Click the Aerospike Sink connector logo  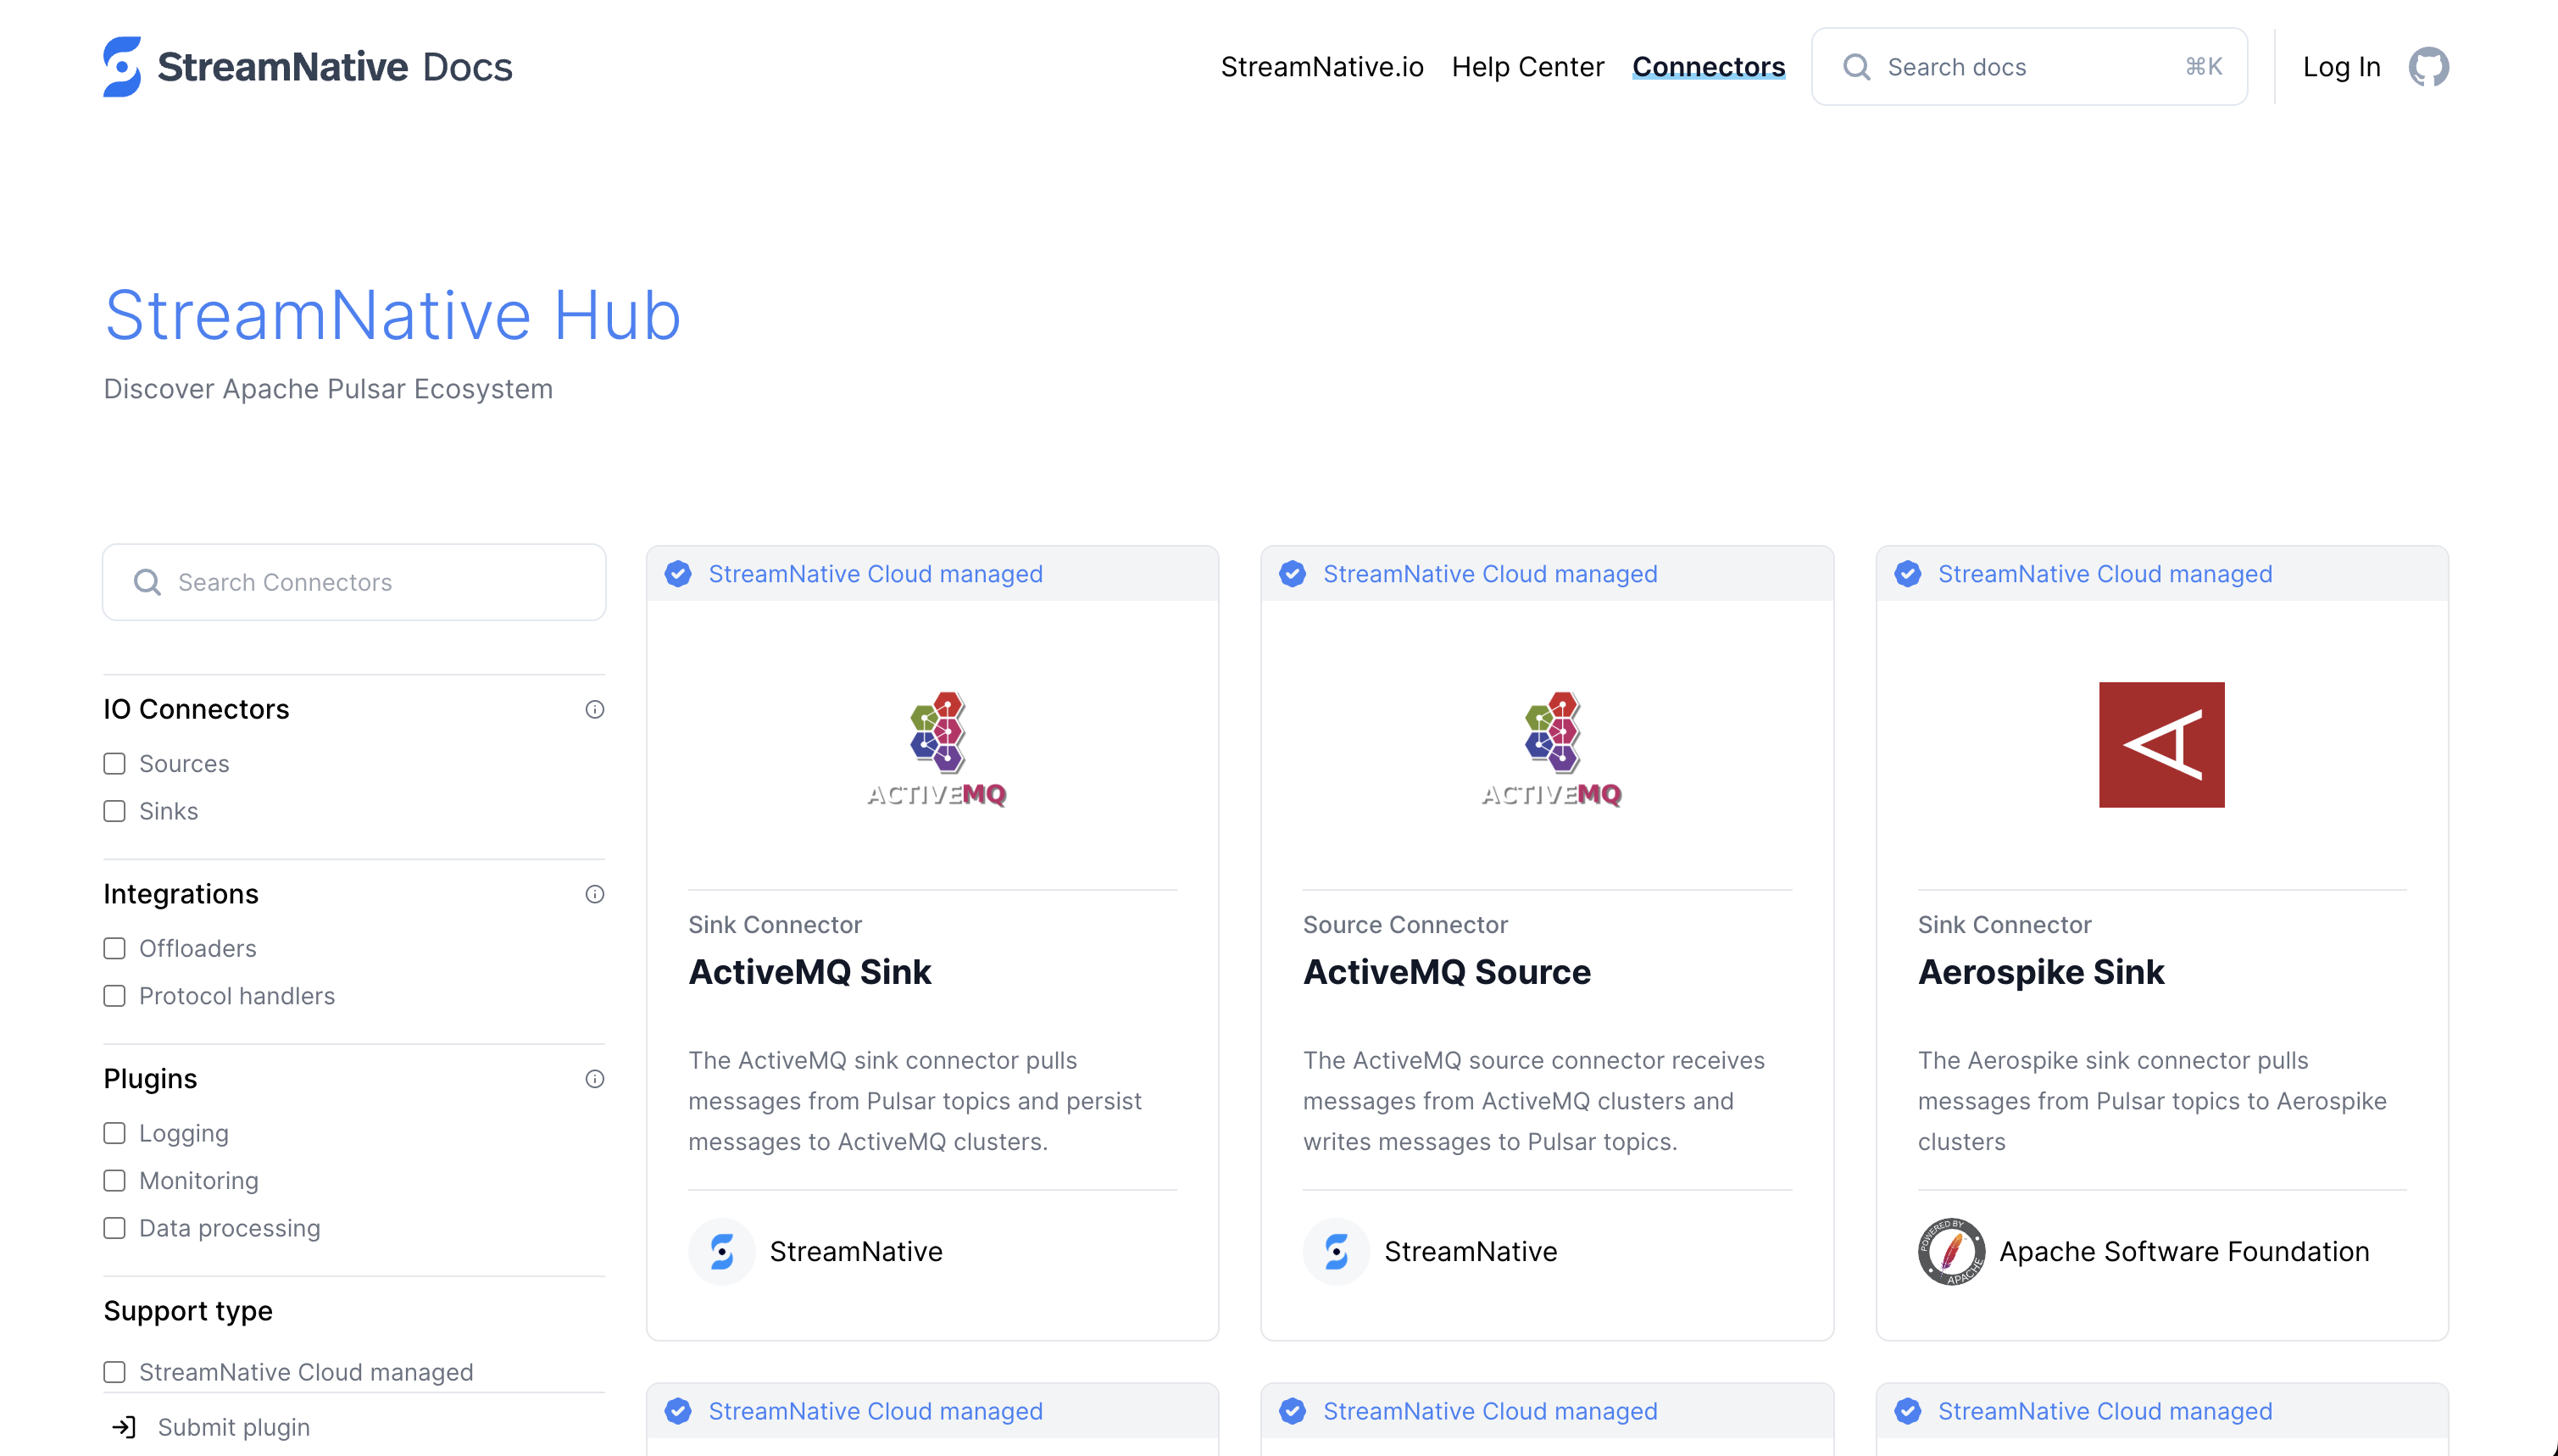coord(2161,744)
